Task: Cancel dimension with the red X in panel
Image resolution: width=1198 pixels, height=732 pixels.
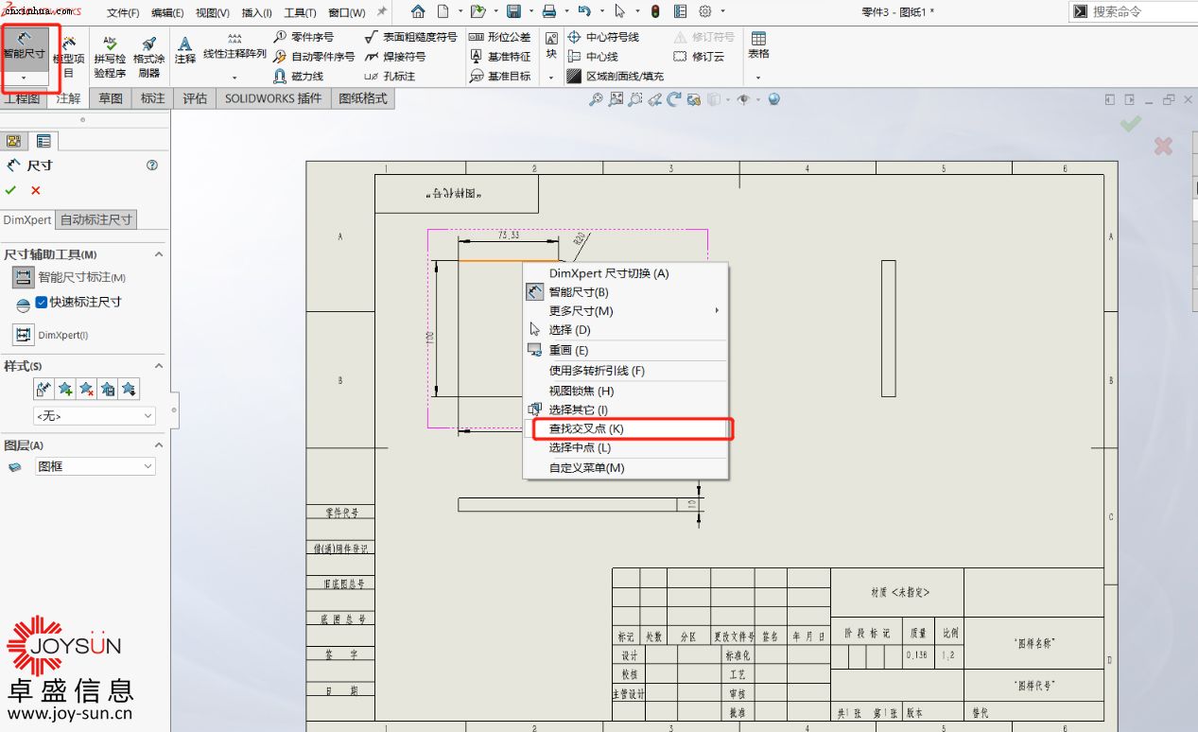Action: point(36,191)
